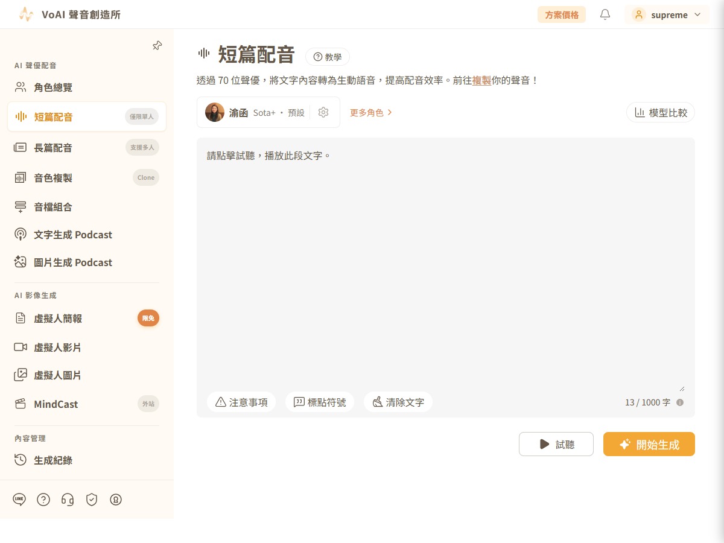Select 短篇配音 menu item

point(87,116)
